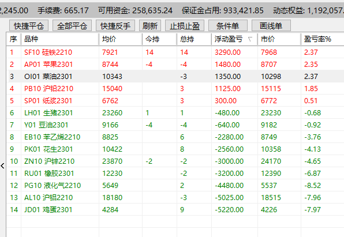
Task: Click floating loss value -3200.00
Action: pos(229,174)
